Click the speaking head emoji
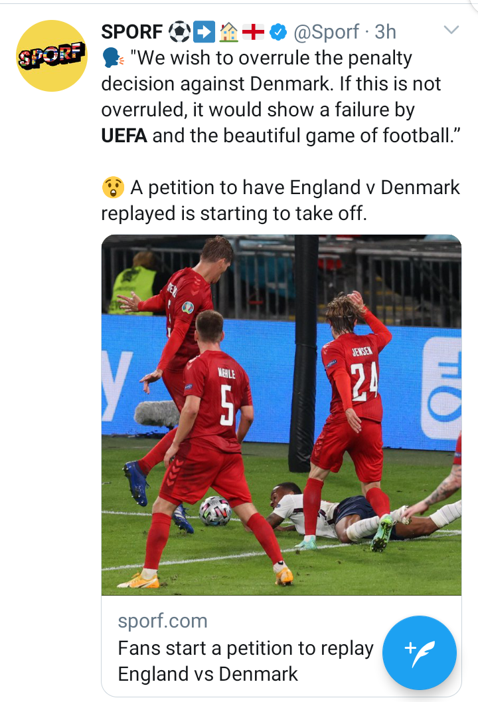478x702 pixels. (x=113, y=58)
